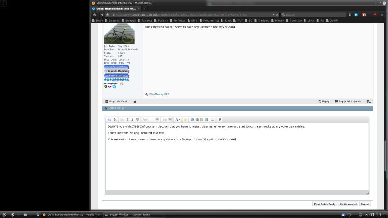Open the Money bookmarks folder
This screenshot has height=218, width=388.
point(277,20)
